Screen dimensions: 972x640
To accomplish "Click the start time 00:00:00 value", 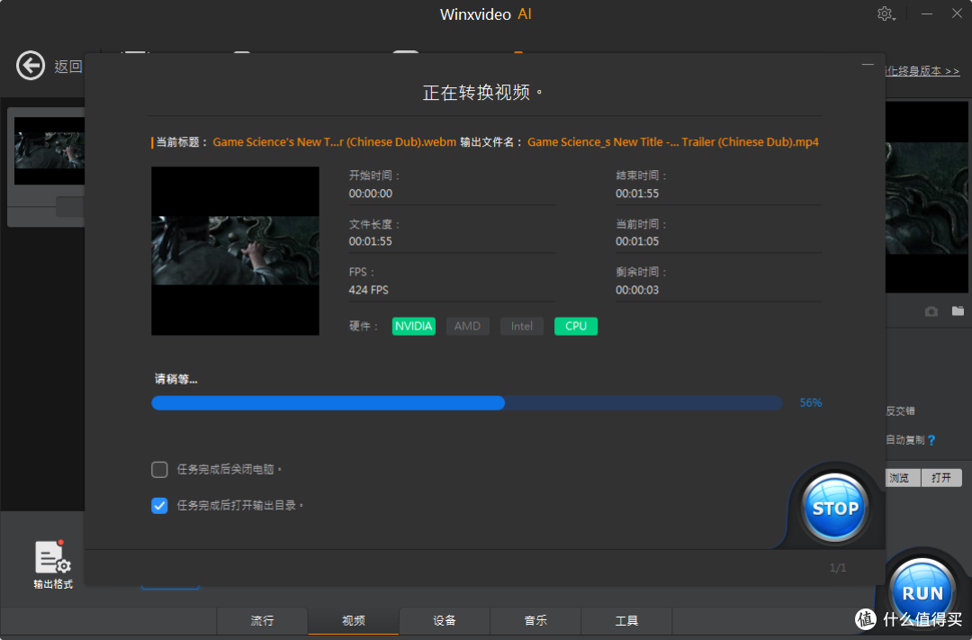I will (x=370, y=194).
